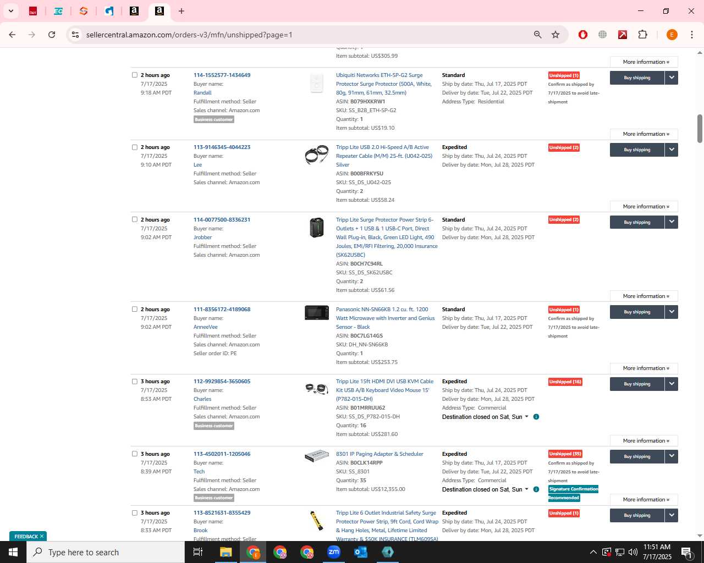Click info icon beside Charles order destination closed
The width and height of the screenshot is (704, 563).
[536, 417]
